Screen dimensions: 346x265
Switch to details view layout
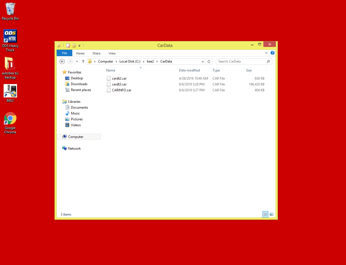pos(265,214)
